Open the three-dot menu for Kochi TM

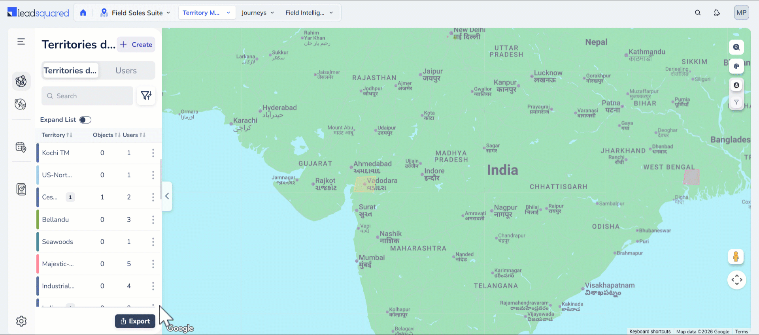point(153,153)
